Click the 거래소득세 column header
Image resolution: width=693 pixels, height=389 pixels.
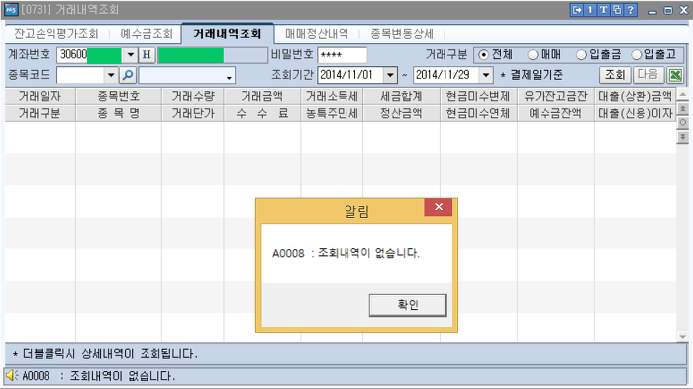(x=332, y=96)
